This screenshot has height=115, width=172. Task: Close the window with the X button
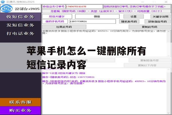coord(166,2)
